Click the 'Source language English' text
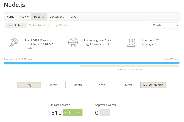The image size is (184, 122). [x=98, y=40]
